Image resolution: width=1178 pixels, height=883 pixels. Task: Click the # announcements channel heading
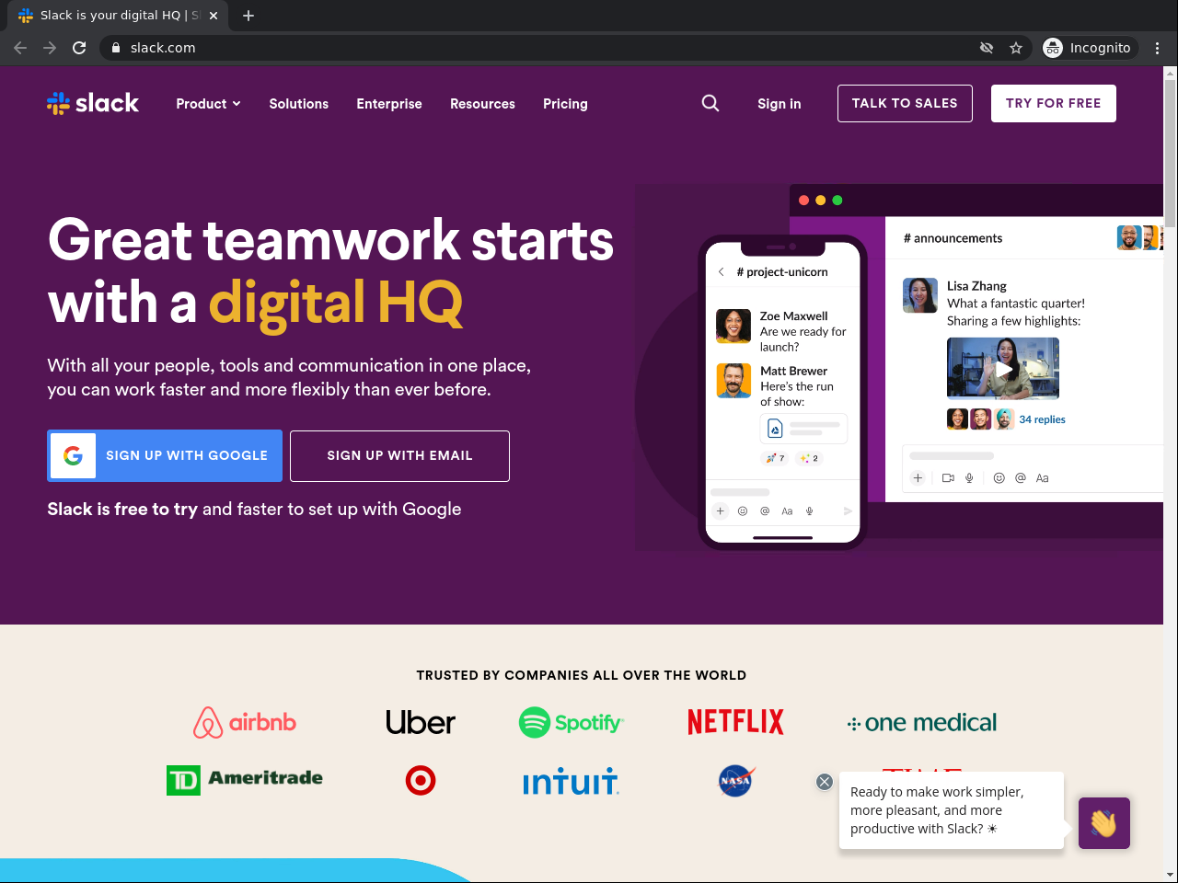(953, 238)
